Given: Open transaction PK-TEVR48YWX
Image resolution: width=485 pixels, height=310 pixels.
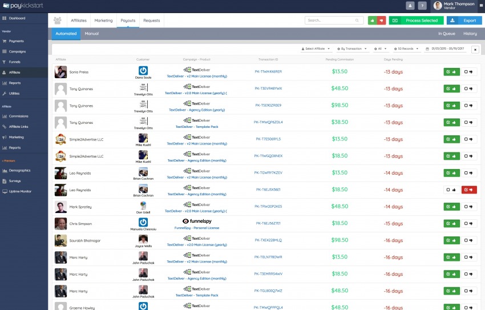Looking at the screenshot, I should coord(268,88).
